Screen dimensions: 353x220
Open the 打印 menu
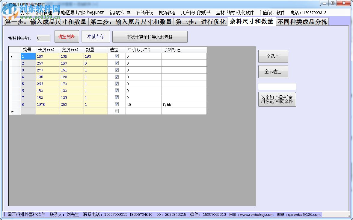(x=25, y=13)
